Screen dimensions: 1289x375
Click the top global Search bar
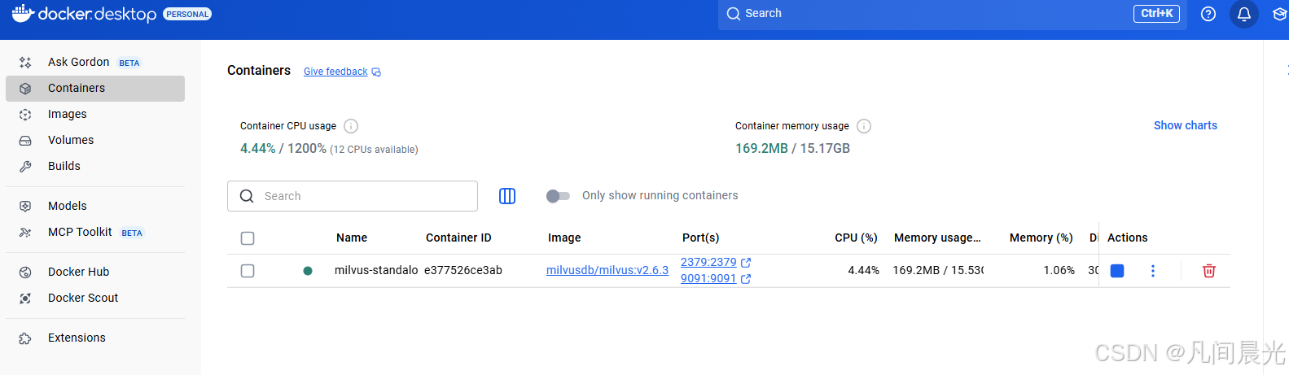[952, 14]
